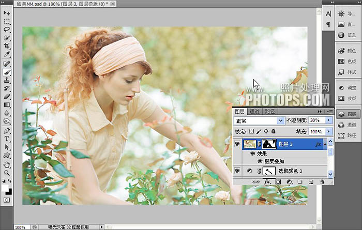Switch to the 路径 (Paths) tab
The image size is (362, 230).
[x=269, y=111]
